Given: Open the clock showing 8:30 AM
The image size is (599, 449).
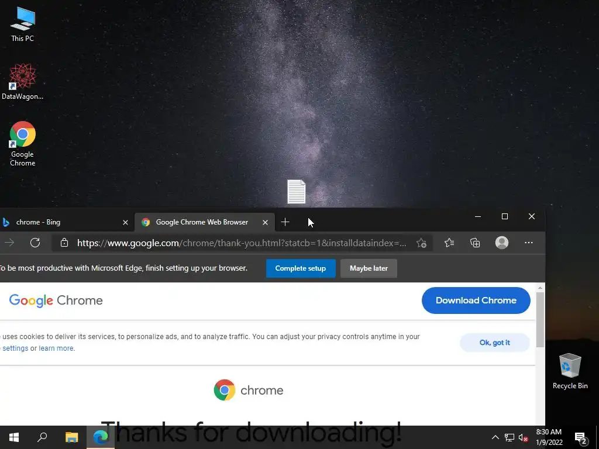Looking at the screenshot, I should pos(549,437).
